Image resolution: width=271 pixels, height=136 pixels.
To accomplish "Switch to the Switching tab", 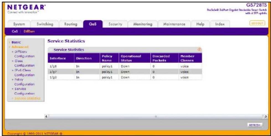I will click(x=45, y=24).
